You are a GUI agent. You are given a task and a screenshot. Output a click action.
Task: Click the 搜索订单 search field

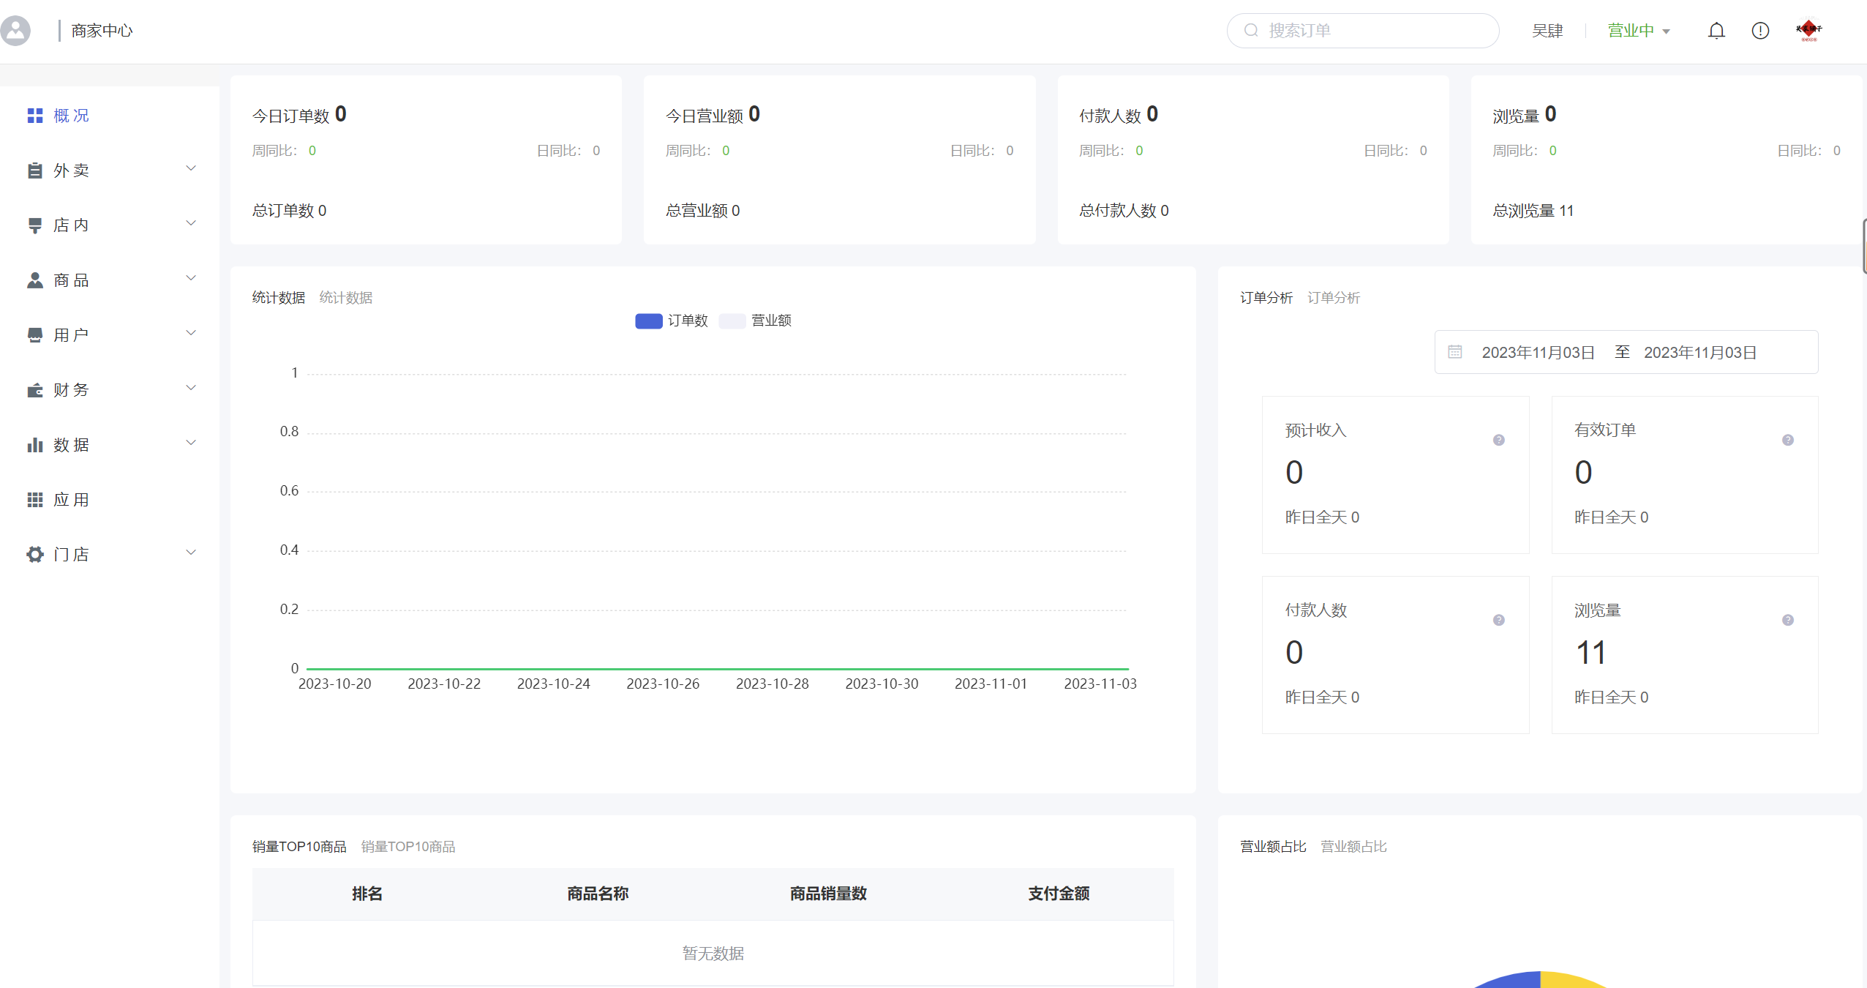click(1363, 31)
